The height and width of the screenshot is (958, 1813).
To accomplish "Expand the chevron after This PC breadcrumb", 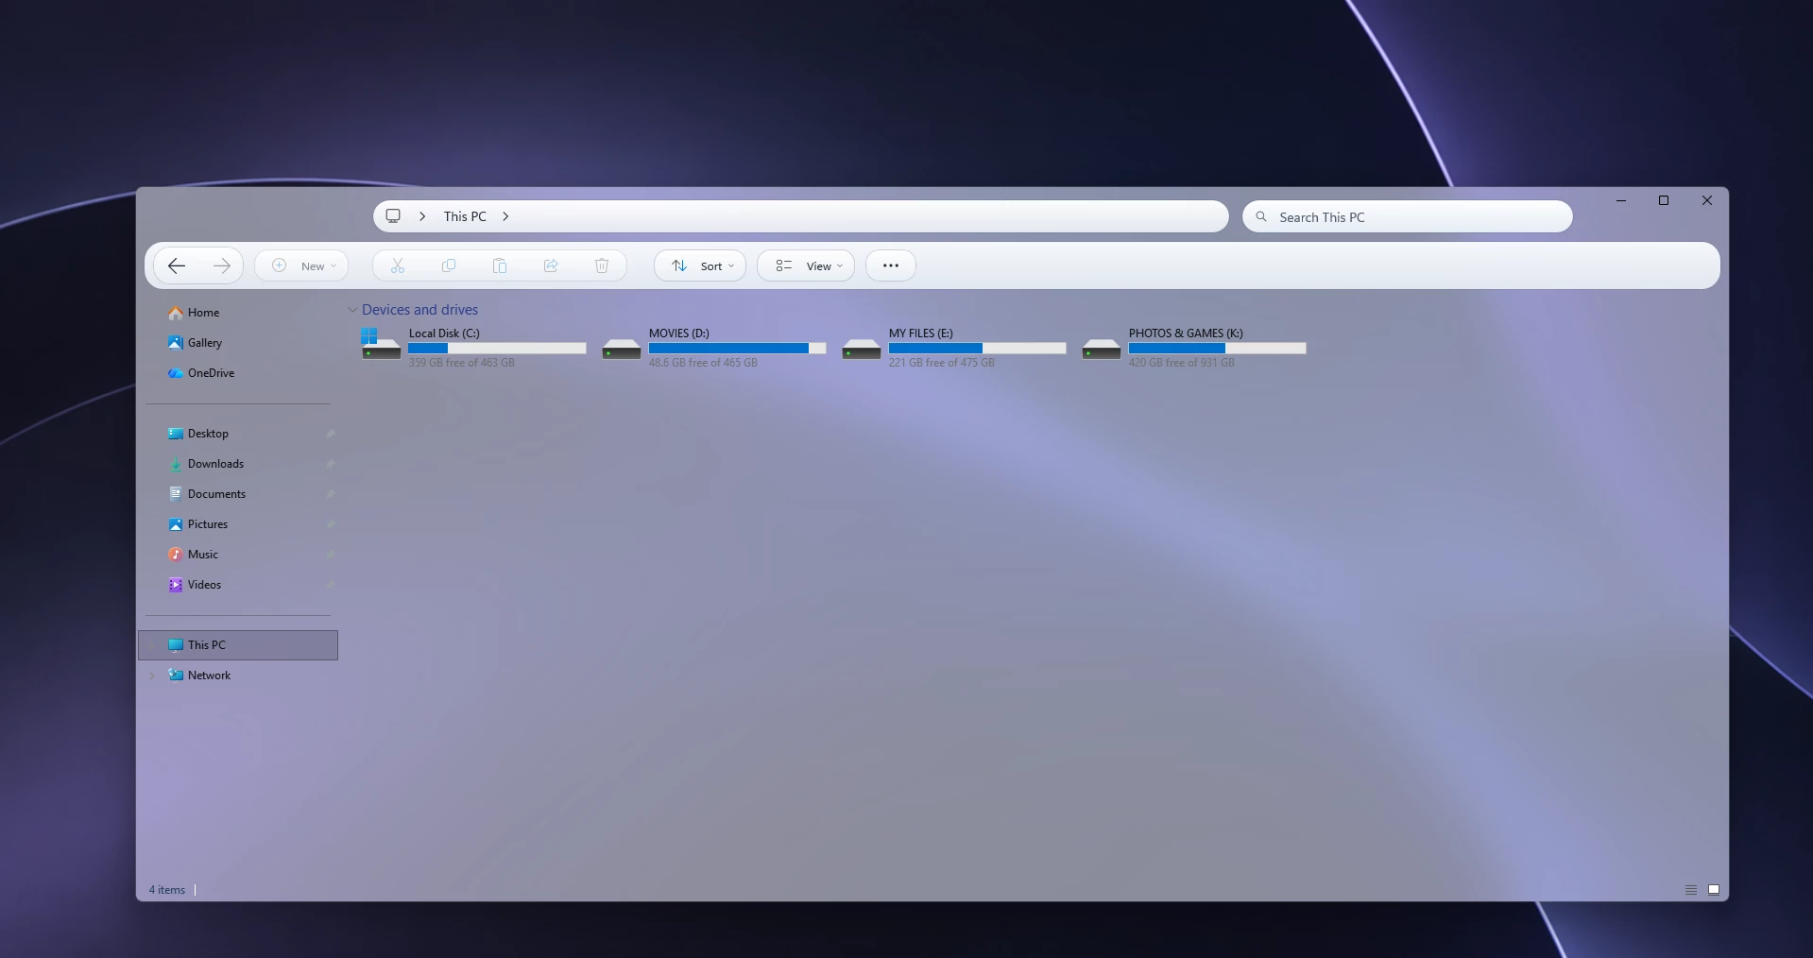I will 505,216.
